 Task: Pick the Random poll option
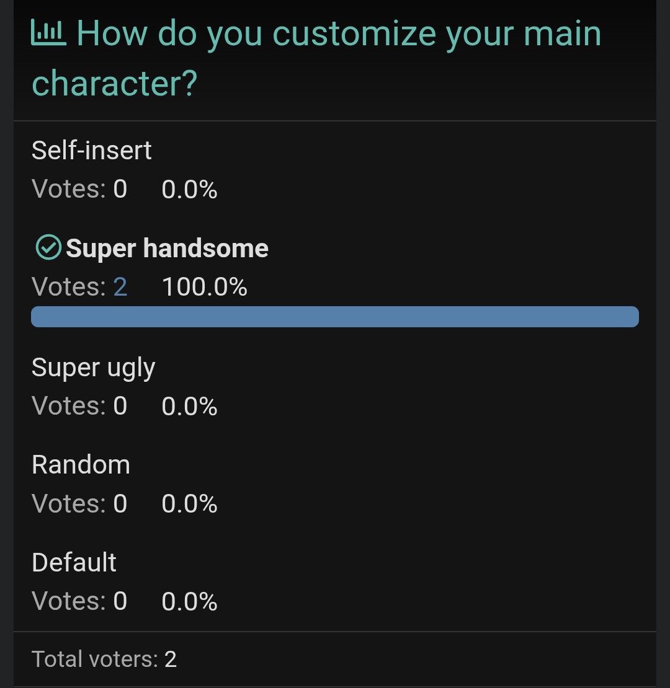tap(81, 465)
